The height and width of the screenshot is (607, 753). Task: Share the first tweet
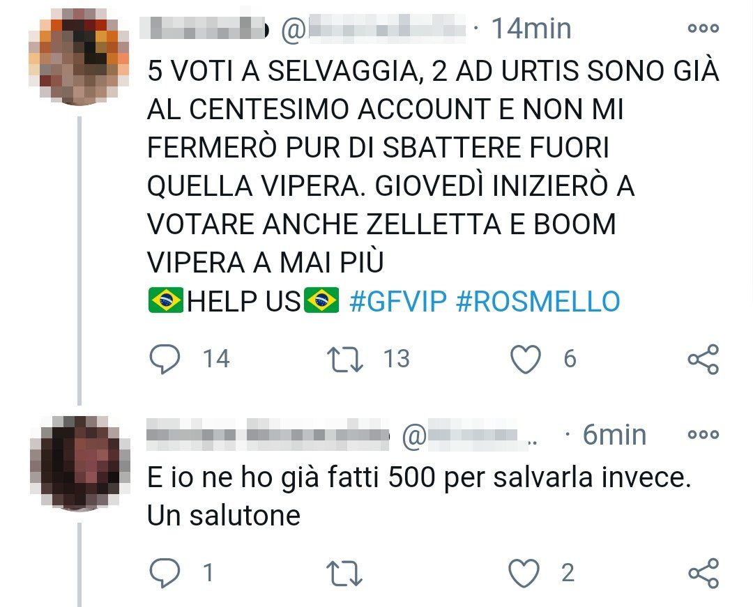click(703, 360)
